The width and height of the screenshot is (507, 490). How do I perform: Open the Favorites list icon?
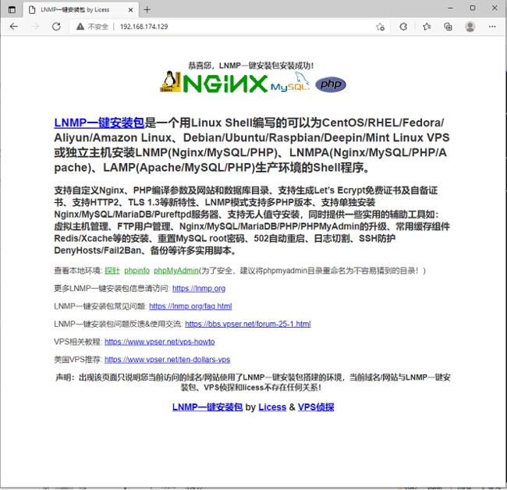click(x=427, y=27)
